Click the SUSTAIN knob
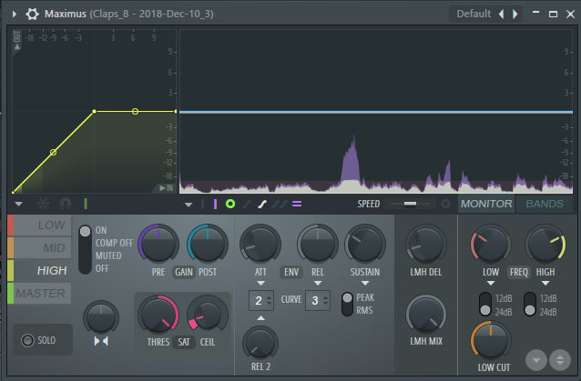The image size is (581, 381). tap(365, 244)
